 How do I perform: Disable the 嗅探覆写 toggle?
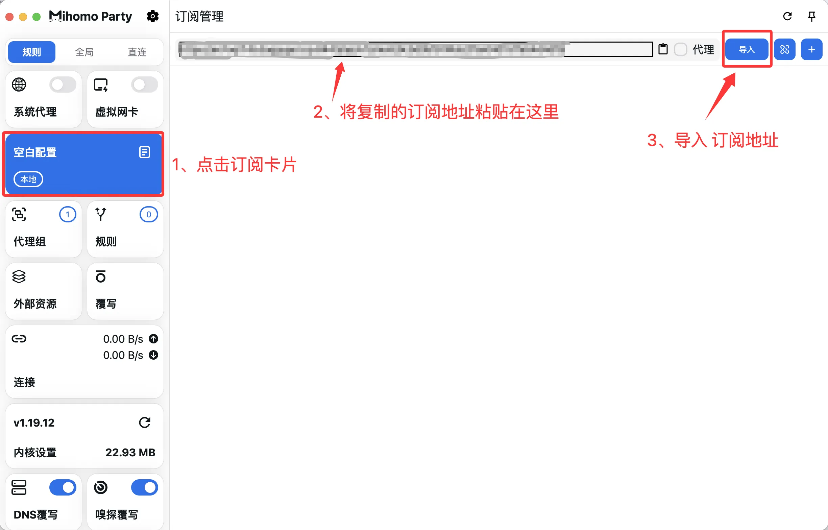click(x=145, y=487)
